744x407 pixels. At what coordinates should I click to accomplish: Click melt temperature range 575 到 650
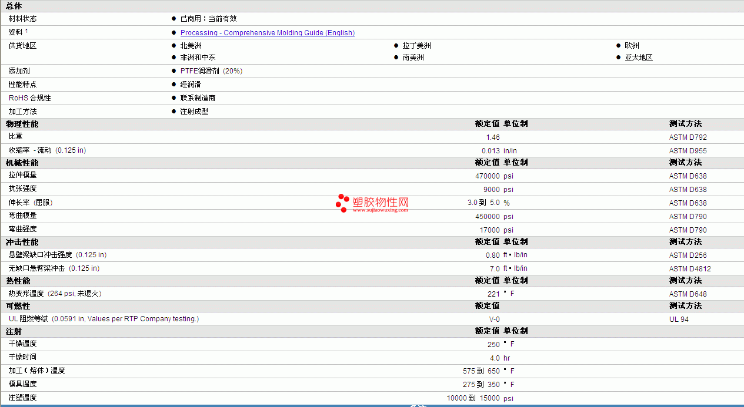(482, 371)
